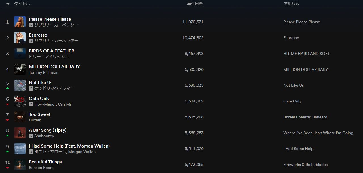Open the HIT ME HARD AND SOFT album link
363x173 pixels.
307,54
